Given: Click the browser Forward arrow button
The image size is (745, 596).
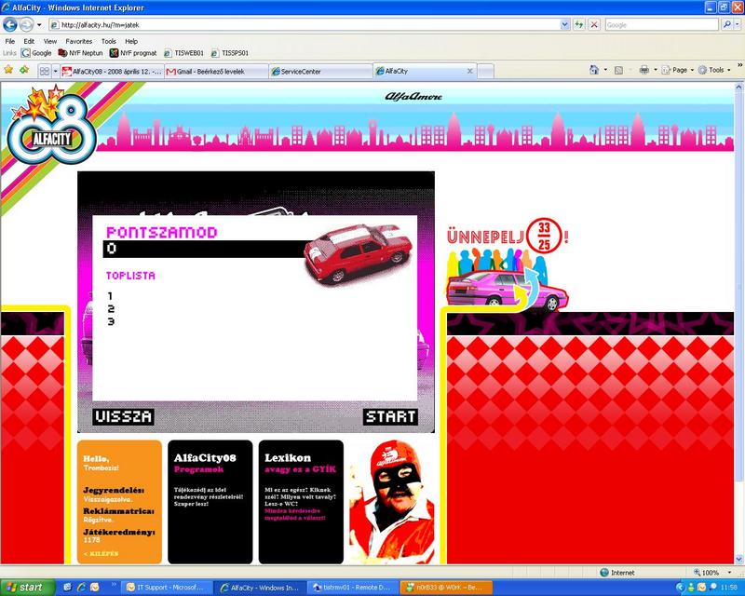Looking at the screenshot, I should pyautogui.click(x=26, y=24).
